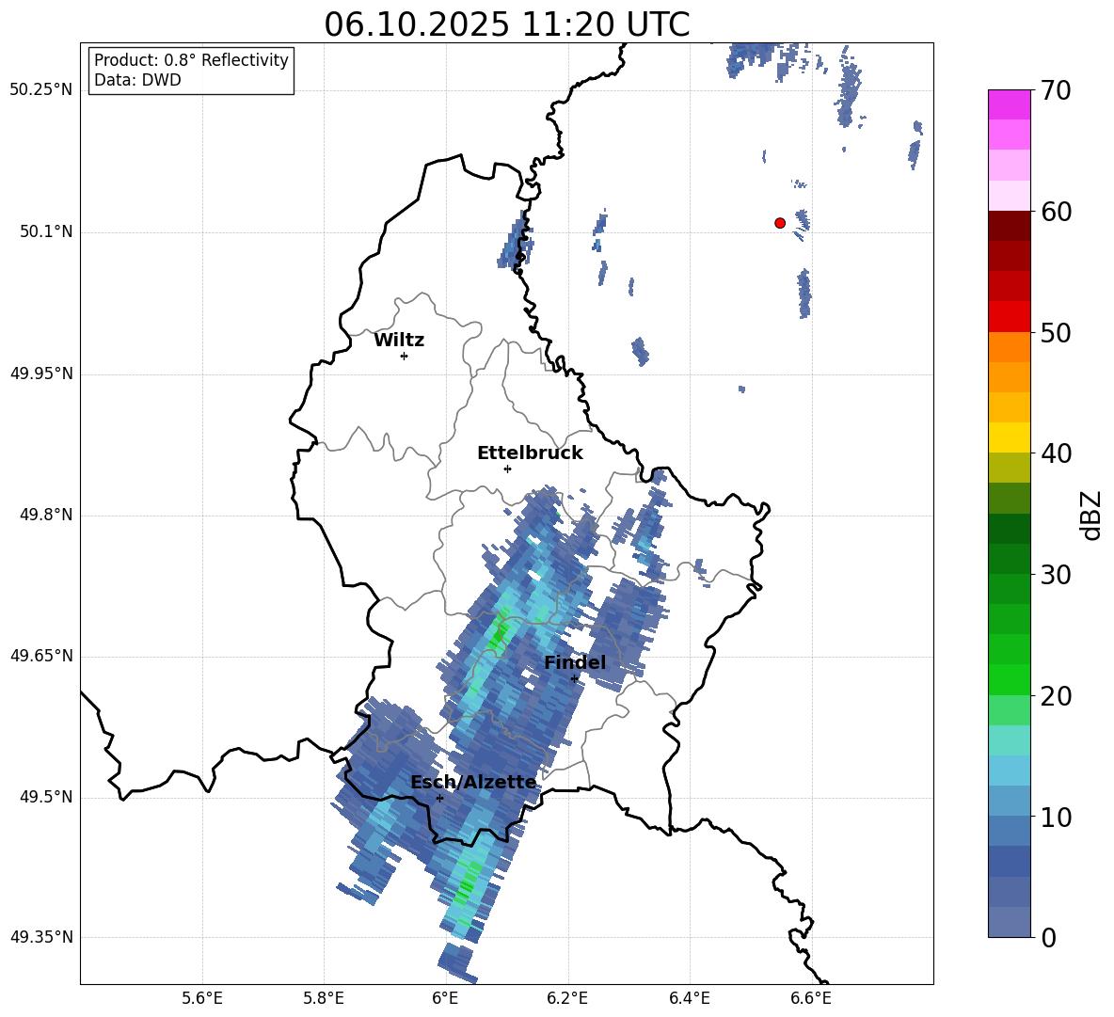Click the 6.6°E longitude tick label
The height and width of the screenshot is (1017, 1114).
coord(811,999)
